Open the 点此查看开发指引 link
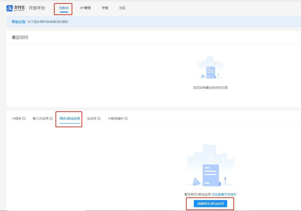Image resolution: width=301 pixels, height=211 pixels. [224, 194]
